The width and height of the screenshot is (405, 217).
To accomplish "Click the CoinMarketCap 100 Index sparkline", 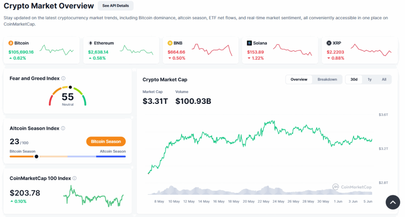I will coord(93,196).
